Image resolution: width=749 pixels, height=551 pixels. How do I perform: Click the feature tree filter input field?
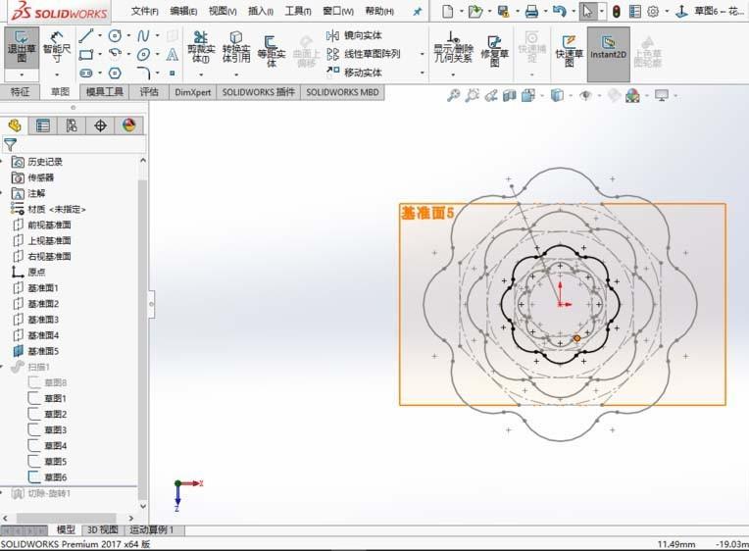75,145
